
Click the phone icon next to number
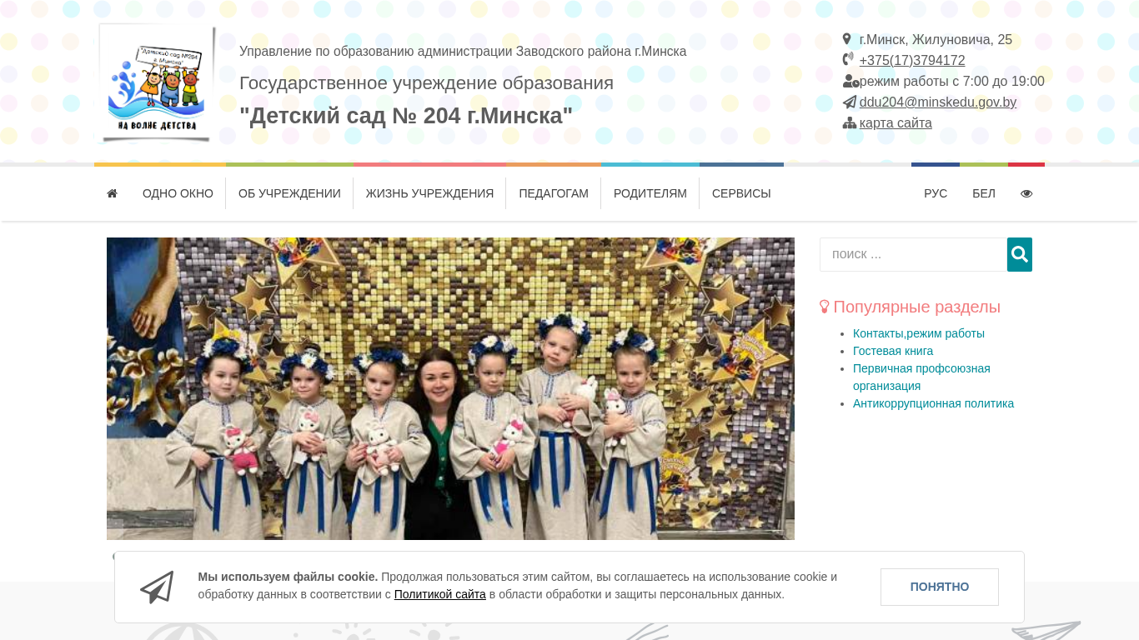pos(848,59)
